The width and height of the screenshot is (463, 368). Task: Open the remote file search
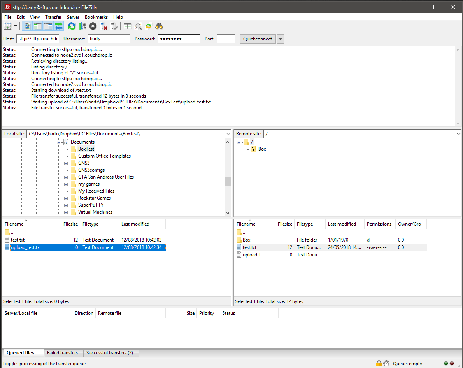pos(138,26)
